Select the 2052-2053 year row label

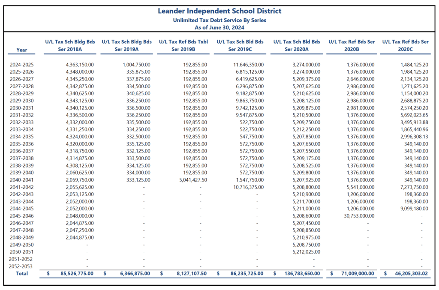(x=21, y=266)
